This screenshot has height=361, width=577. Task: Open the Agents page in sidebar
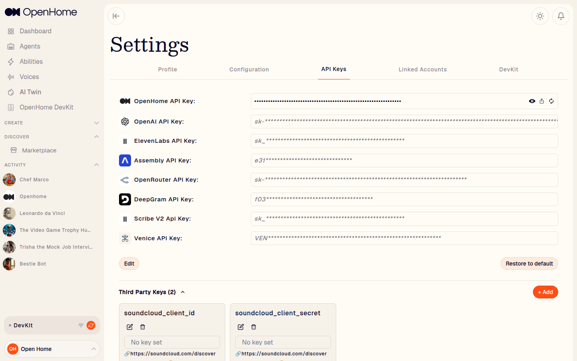pyautogui.click(x=30, y=46)
